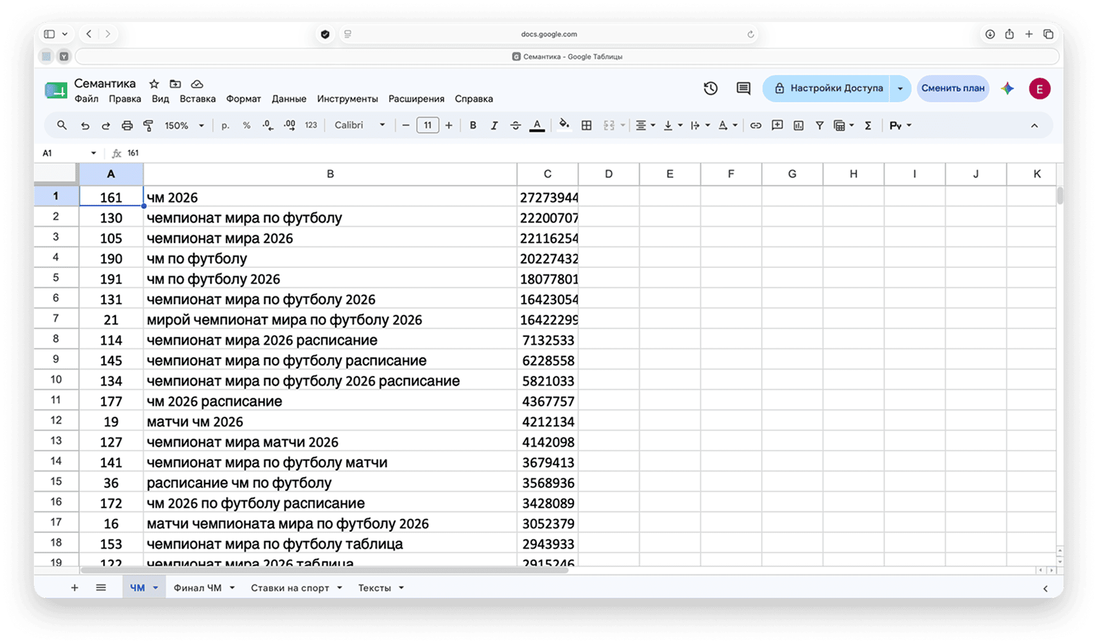Click the redo arrow in toolbar
The image size is (1098, 644).
click(106, 125)
